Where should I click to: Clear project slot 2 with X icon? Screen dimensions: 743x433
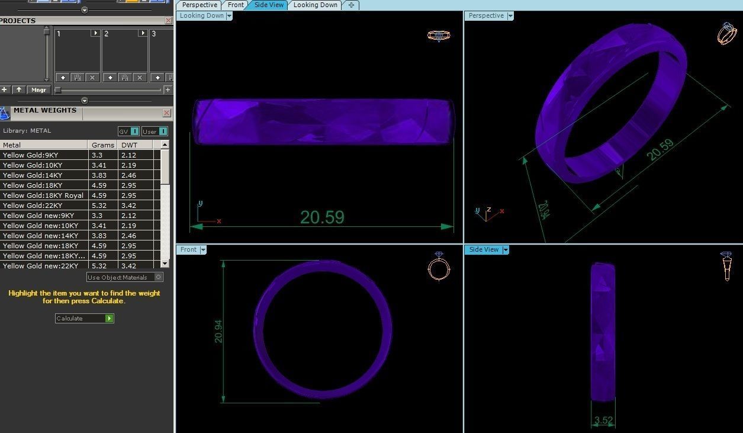coord(140,78)
